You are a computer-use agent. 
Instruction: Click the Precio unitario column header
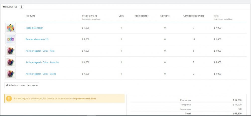[x=90, y=16]
